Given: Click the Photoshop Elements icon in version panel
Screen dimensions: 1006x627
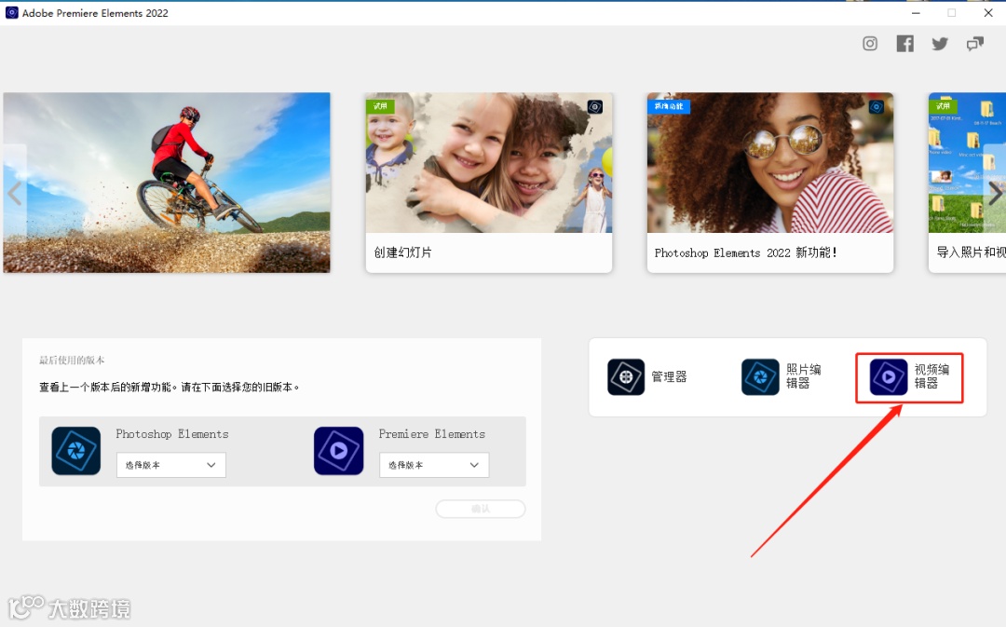Looking at the screenshot, I should [75, 451].
